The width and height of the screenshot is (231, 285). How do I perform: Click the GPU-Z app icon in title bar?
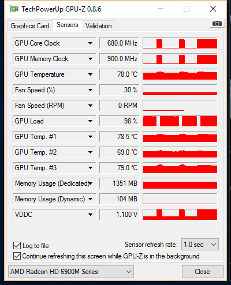click(x=14, y=9)
